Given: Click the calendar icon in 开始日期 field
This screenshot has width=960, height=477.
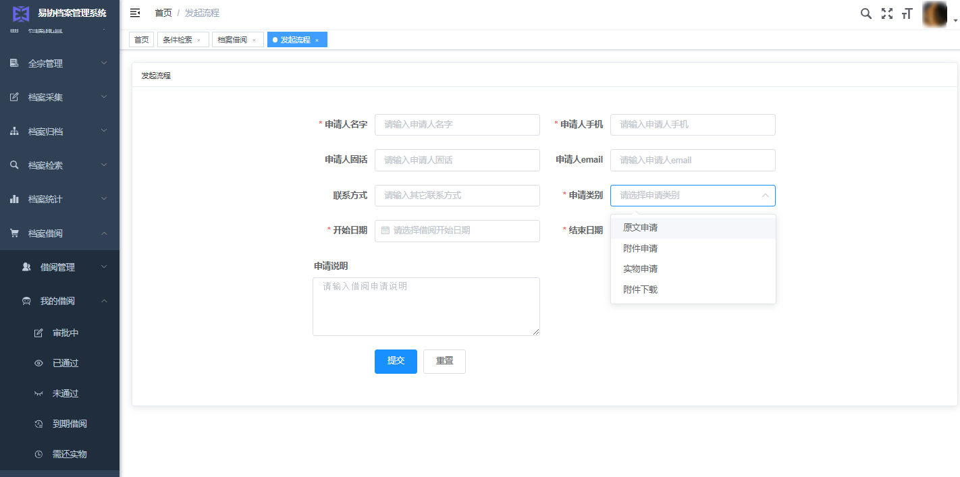Looking at the screenshot, I should [385, 231].
